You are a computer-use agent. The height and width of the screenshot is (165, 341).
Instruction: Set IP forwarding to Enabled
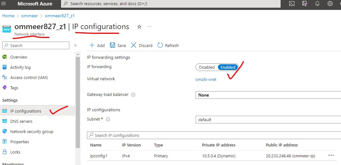[228, 67]
